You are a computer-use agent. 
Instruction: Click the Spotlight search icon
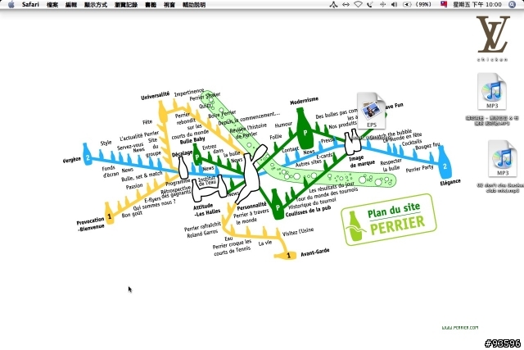(513, 4)
